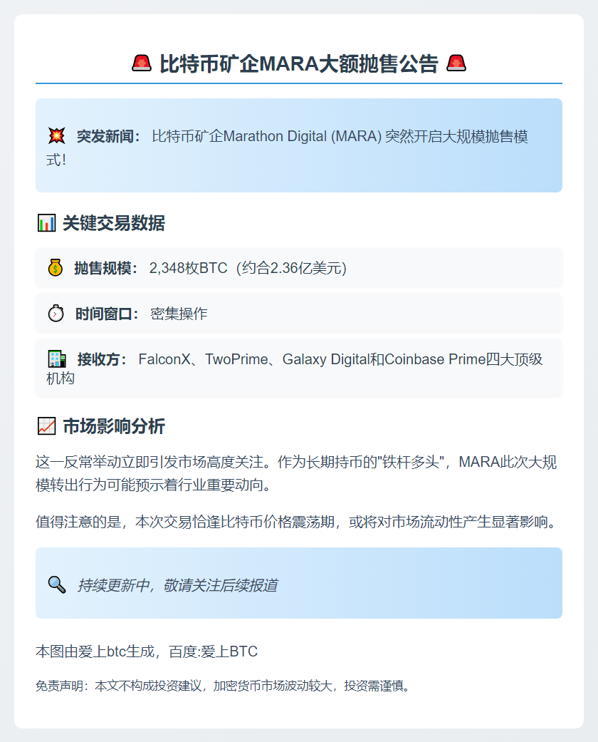598x742 pixels.
Task: Click the right red siren icon in title
Action: point(456,63)
